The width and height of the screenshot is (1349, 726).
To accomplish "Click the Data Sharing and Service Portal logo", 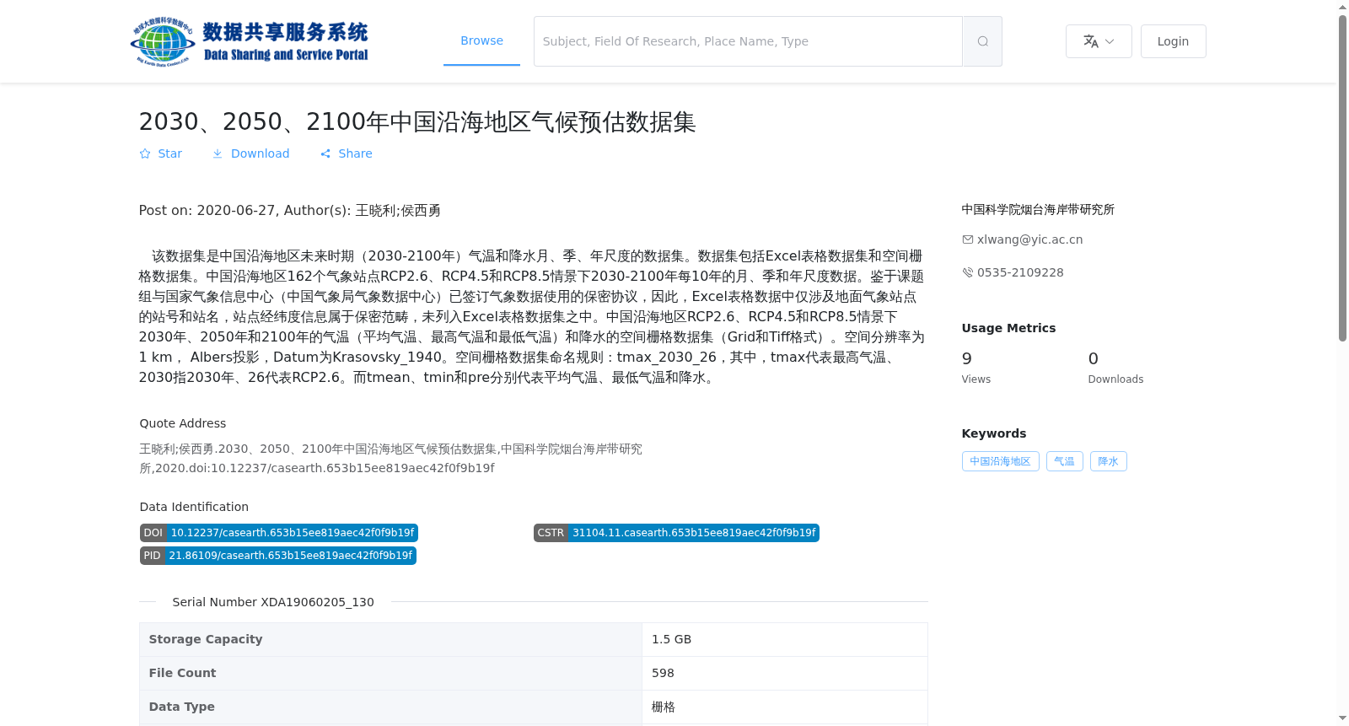I will (250, 41).
